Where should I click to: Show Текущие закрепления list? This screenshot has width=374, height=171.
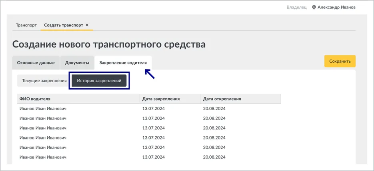(x=44, y=81)
